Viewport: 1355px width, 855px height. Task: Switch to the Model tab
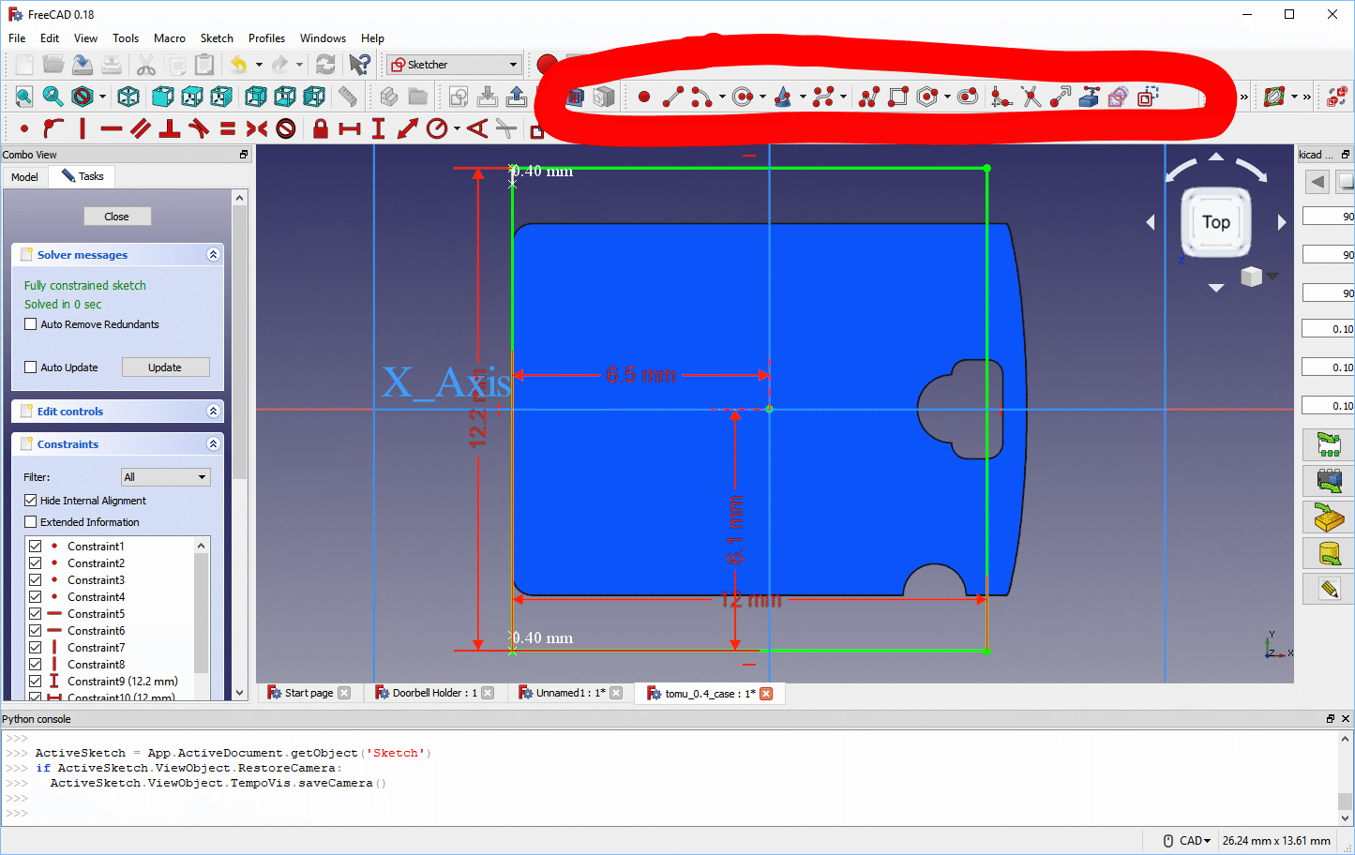[24, 176]
